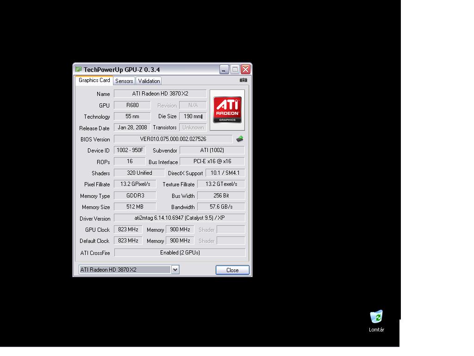474x356 pixels.
Task: Click ATI CrossFire Enabled (2 GPUs) field
Action: coord(180,253)
